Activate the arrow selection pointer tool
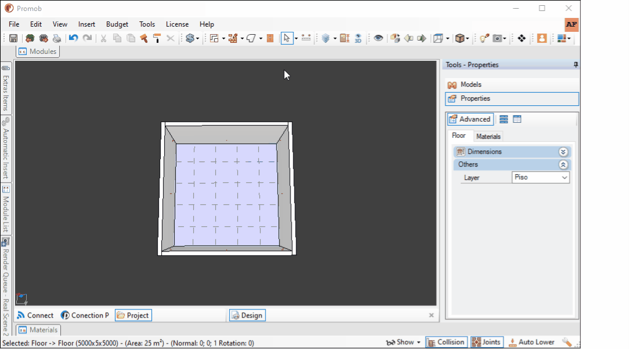 pyautogui.click(x=287, y=38)
